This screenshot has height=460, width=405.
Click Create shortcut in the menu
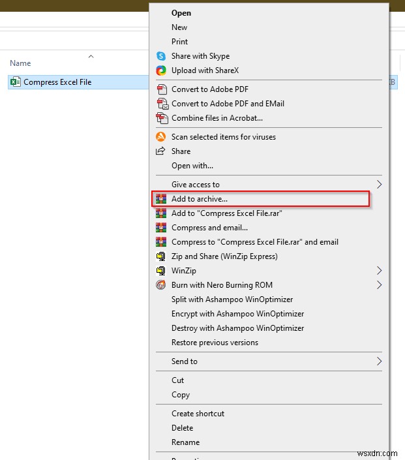(198, 414)
